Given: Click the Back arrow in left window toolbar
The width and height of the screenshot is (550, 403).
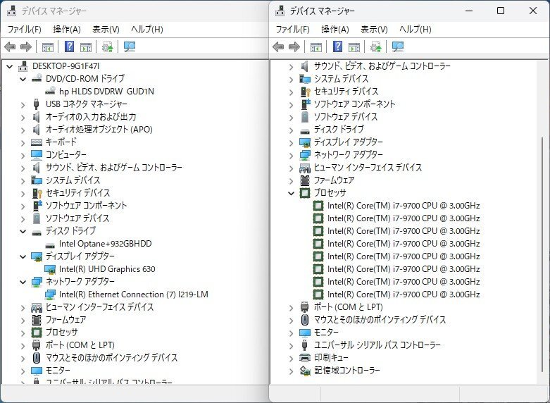Looking at the screenshot, I should pyautogui.click(x=10, y=46).
